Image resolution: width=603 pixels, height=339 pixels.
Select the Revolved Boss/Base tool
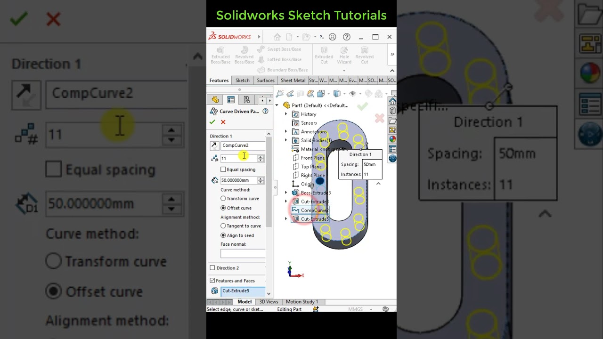click(x=244, y=55)
